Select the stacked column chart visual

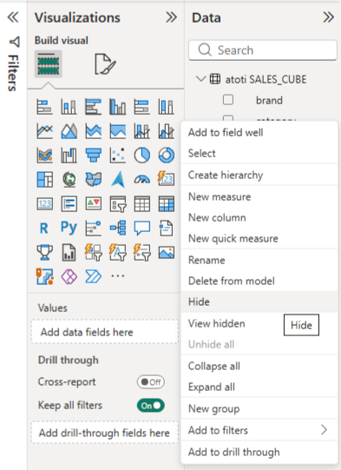pyautogui.click(x=69, y=107)
